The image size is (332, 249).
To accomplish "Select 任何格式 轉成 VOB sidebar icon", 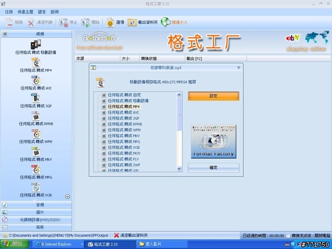I will (36, 187).
